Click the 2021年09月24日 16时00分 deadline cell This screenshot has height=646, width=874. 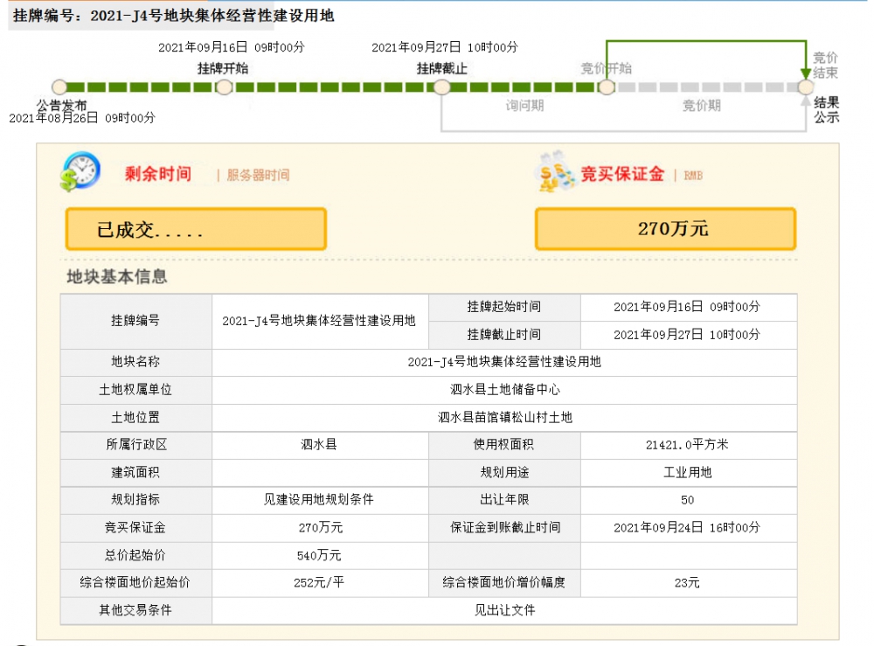point(687,527)
